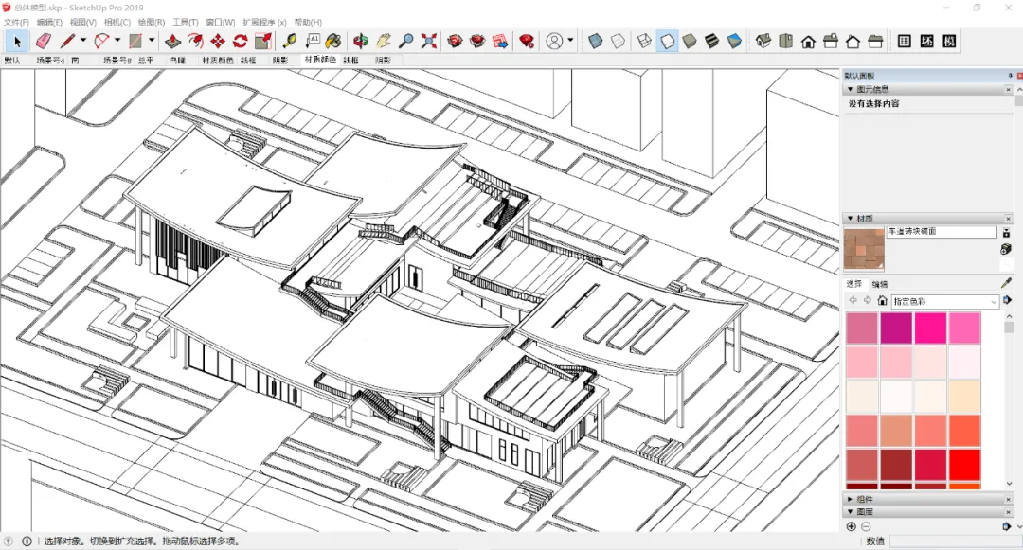Enable Shaded face style
1023x550 pixels.
tap(690, 41)
